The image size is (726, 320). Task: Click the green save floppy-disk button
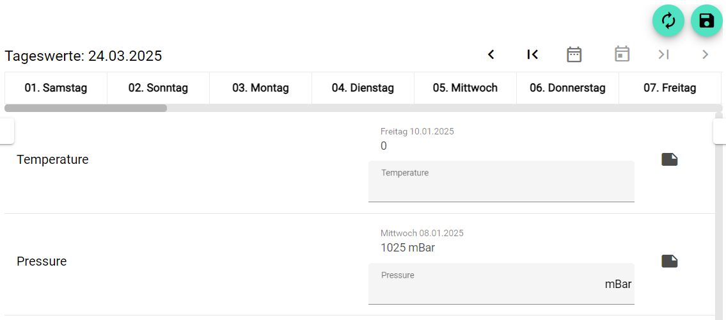tap(707, 20)
